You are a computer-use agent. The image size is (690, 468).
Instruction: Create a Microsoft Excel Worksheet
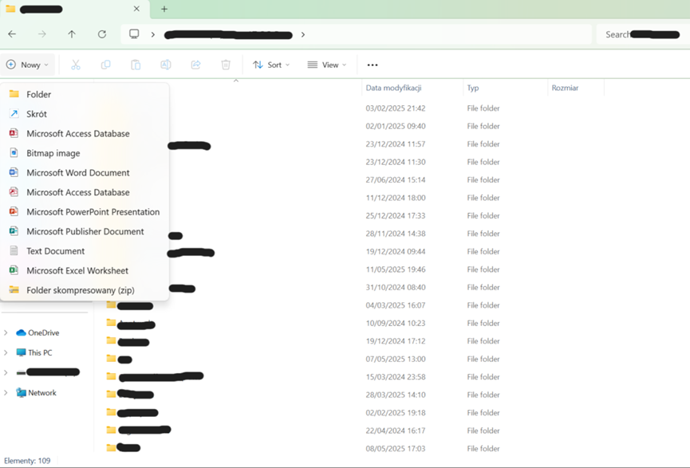(x=85, y=270)
